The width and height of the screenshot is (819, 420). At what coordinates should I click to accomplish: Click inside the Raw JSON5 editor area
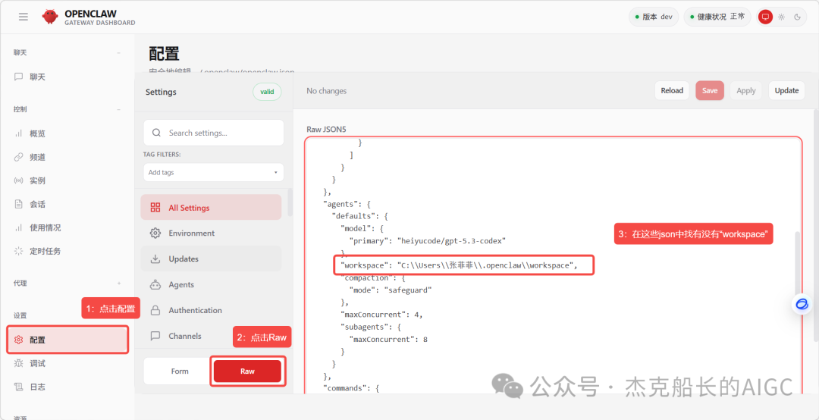(553, 265)
